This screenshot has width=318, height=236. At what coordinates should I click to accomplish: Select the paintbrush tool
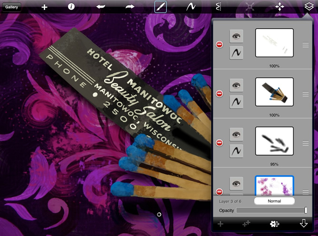coord(160,7)
